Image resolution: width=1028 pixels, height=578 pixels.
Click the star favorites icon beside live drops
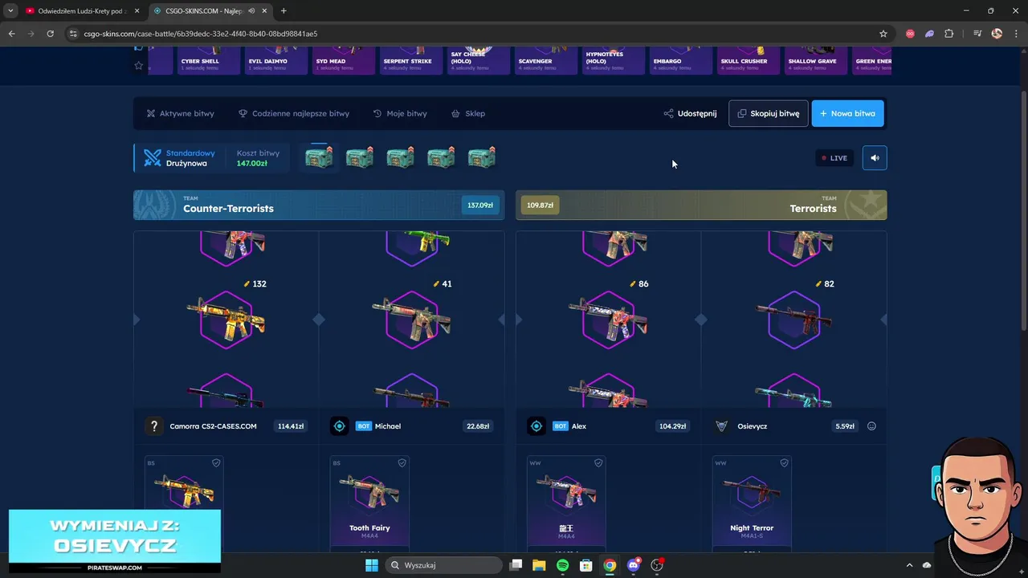(138, 66)
